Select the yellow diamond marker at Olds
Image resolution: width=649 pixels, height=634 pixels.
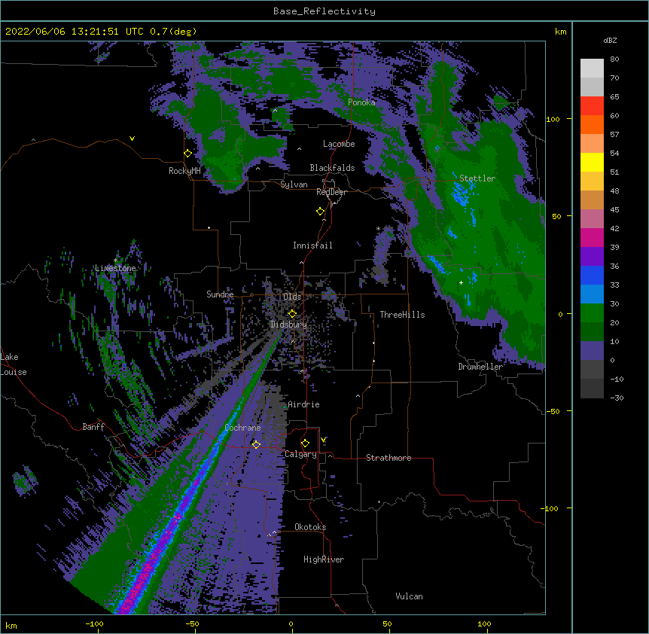(x=292, y=314)
